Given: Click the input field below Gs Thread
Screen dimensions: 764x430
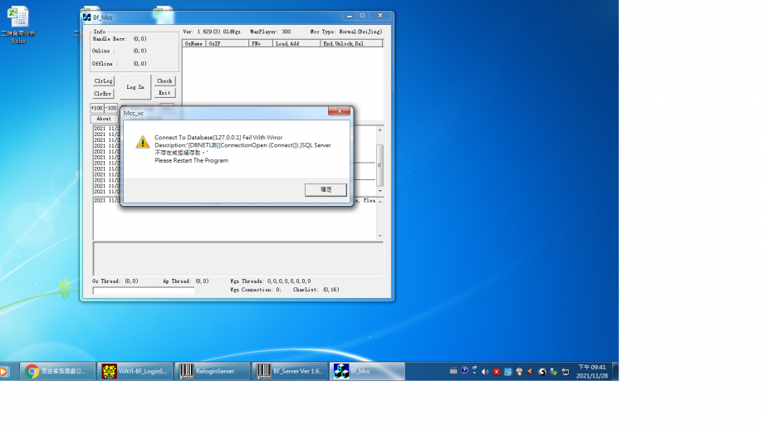Looking at the screenshot, I should pyautogui.click(x=144, y=291).
